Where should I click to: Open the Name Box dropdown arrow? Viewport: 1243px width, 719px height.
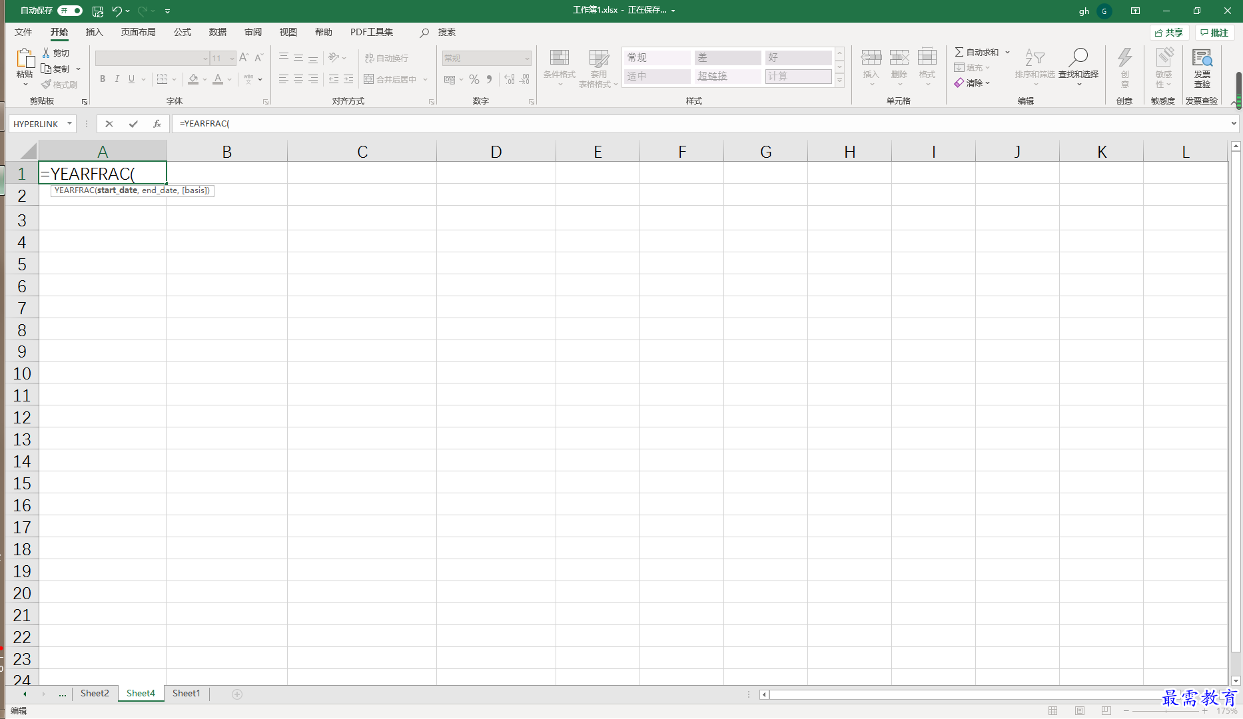point(69,124)
